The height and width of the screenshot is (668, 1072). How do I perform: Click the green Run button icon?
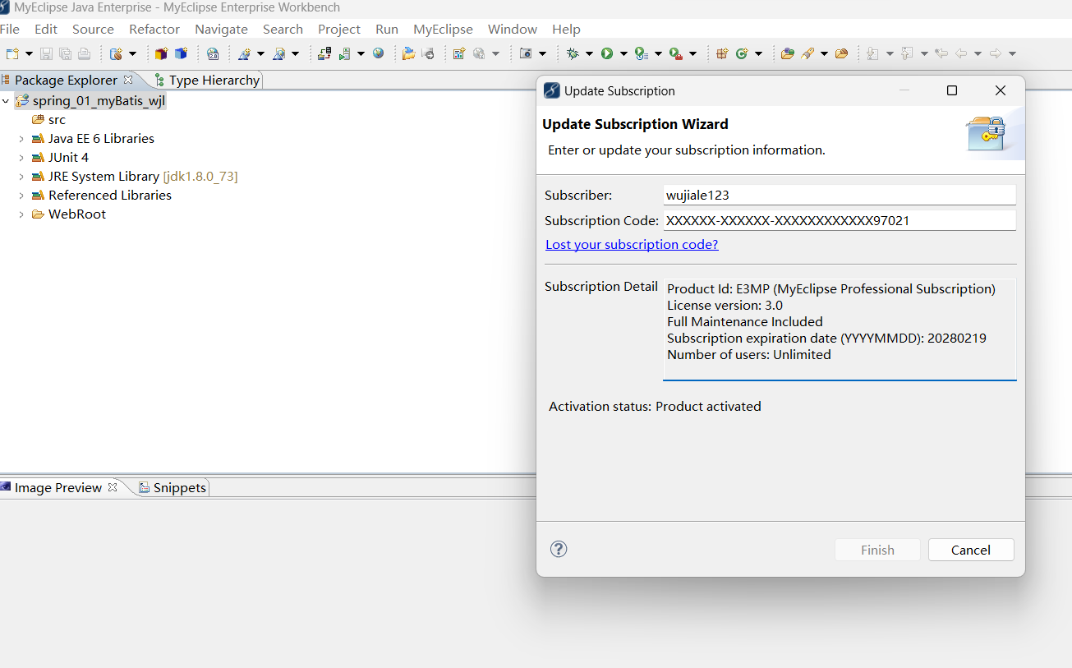pos(607,53)
